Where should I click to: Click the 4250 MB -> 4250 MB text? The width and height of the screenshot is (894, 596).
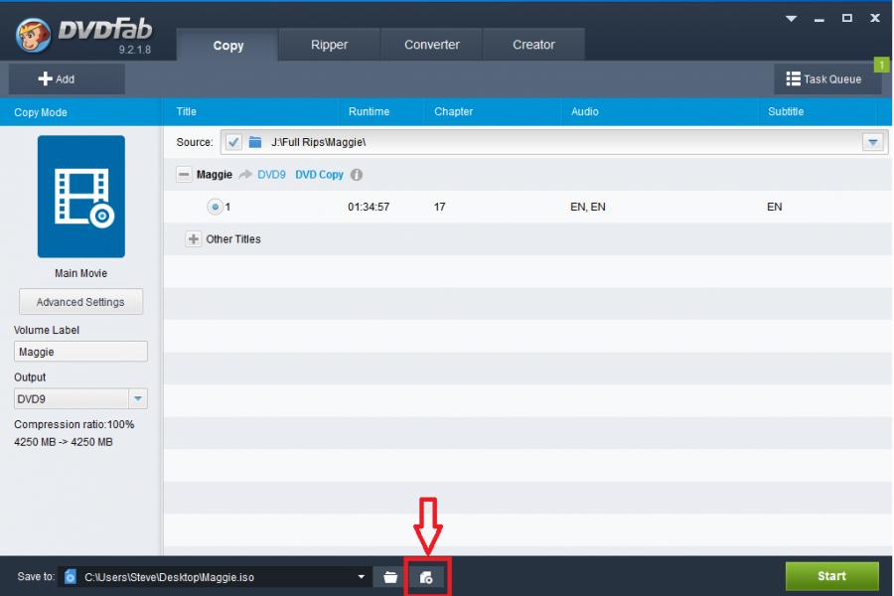[64, 442]
